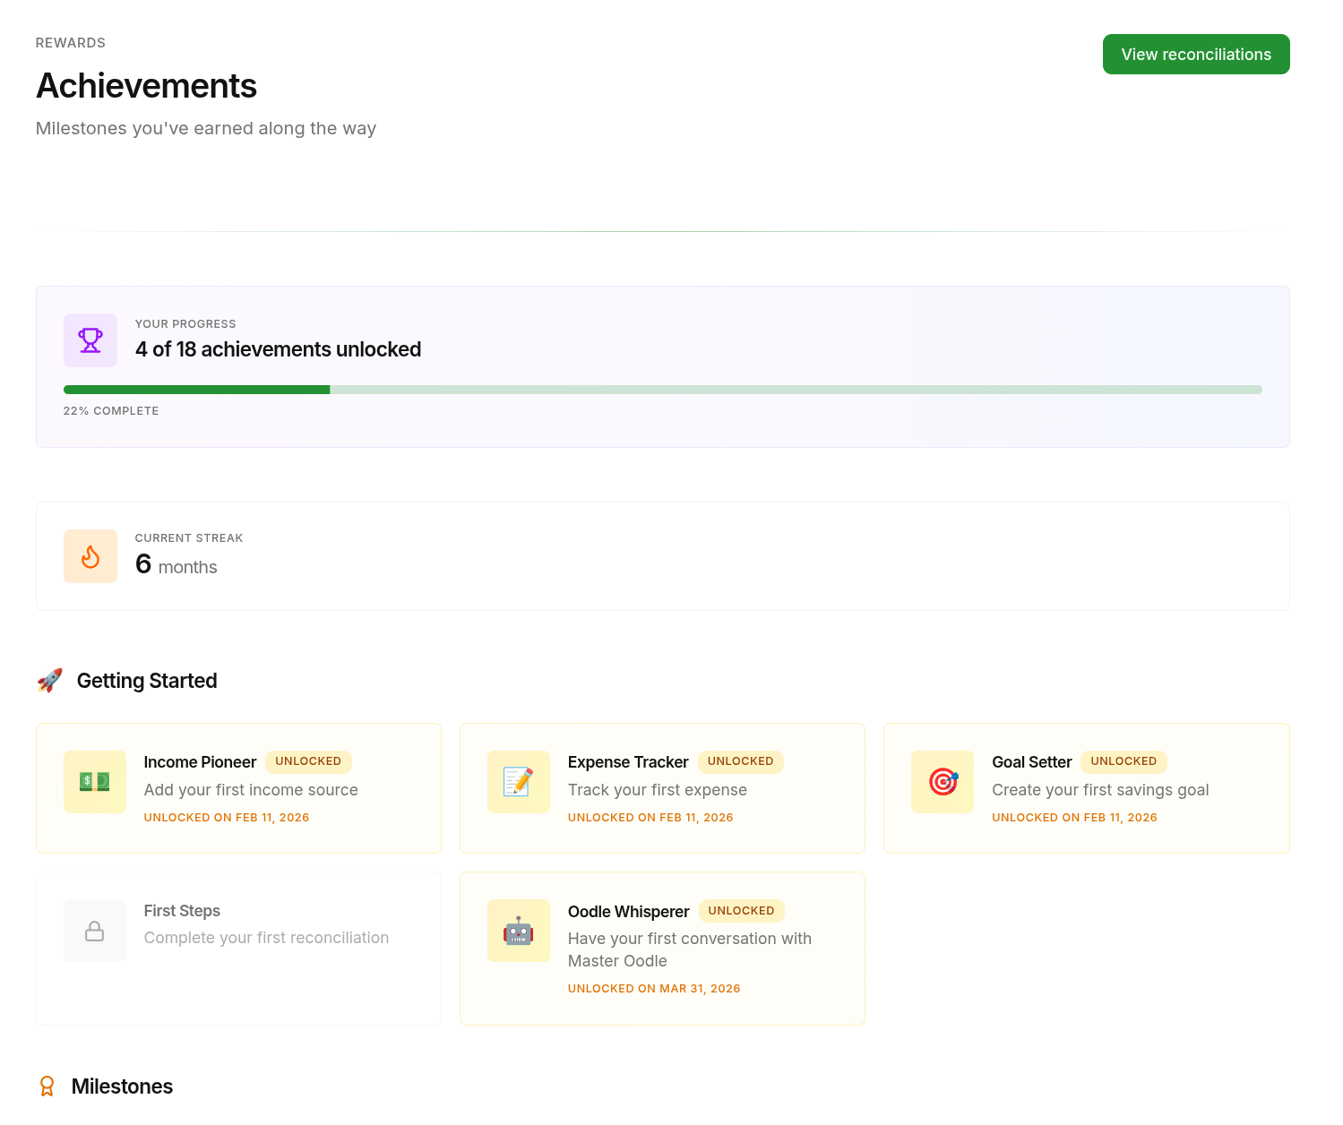Click the lock icon on First Steps

tap(95, 931)
